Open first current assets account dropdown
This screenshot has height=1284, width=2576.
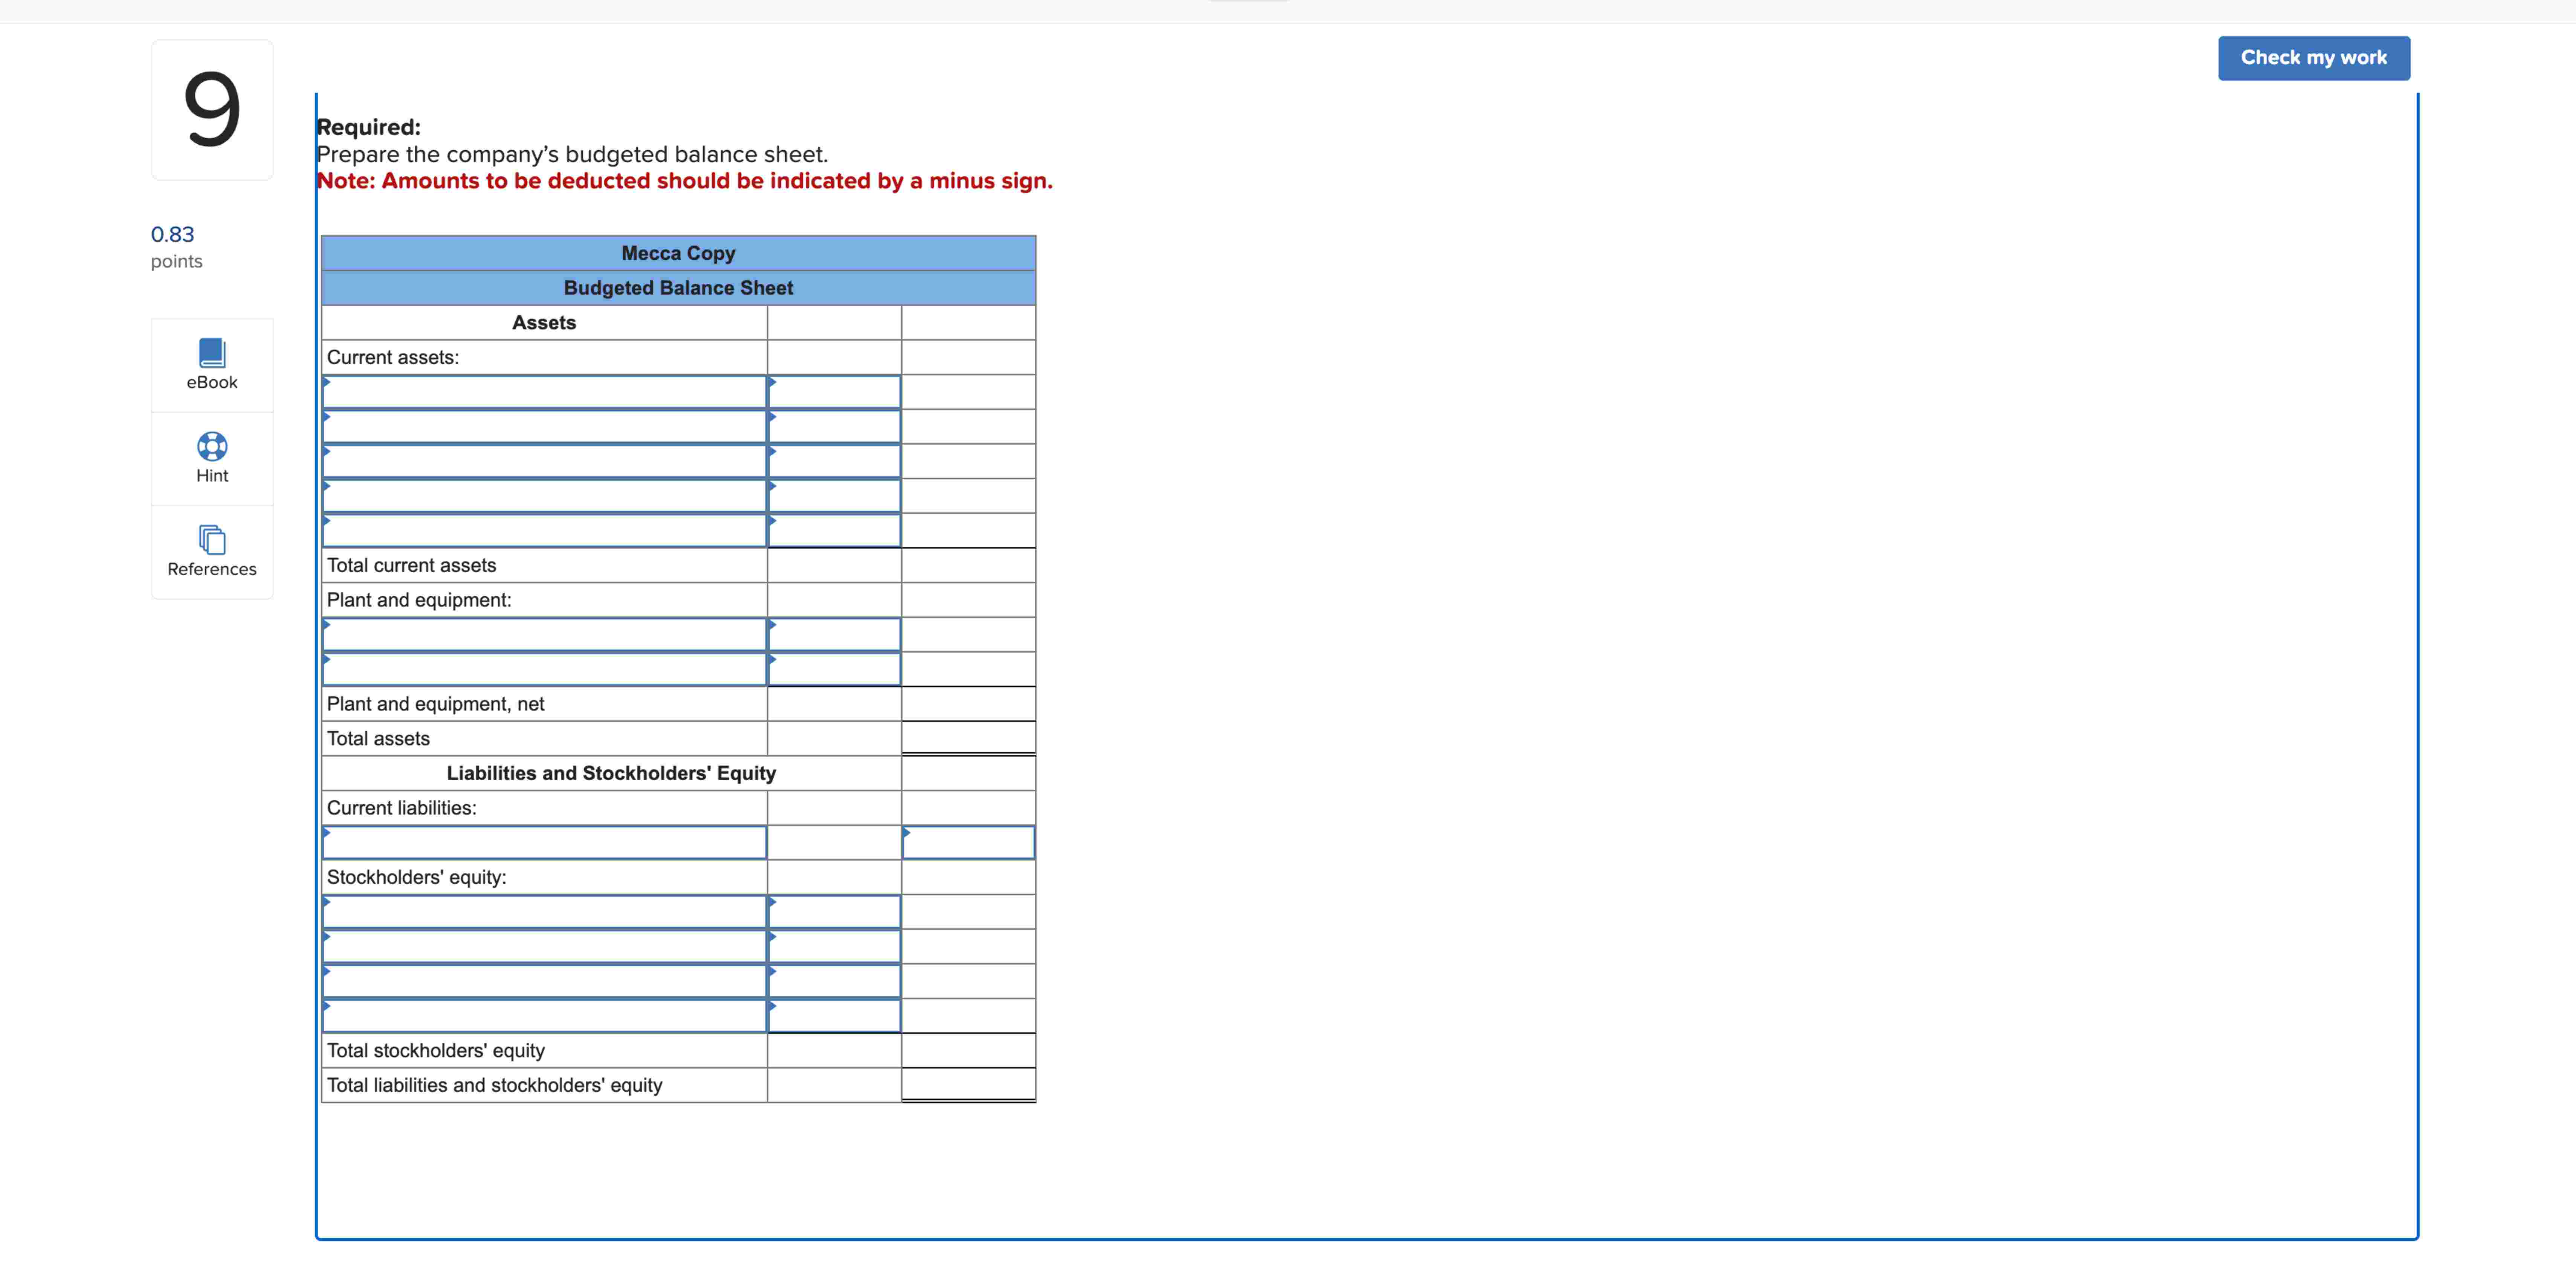click(544, 392)
